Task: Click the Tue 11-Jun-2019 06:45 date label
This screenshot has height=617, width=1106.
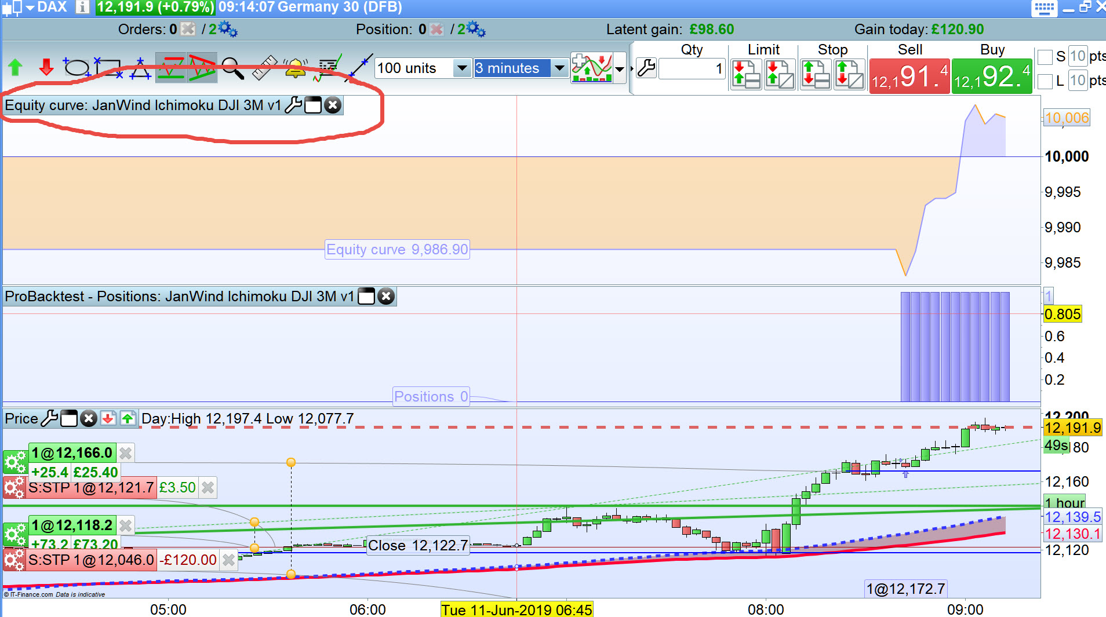Action: coord(516,609)
